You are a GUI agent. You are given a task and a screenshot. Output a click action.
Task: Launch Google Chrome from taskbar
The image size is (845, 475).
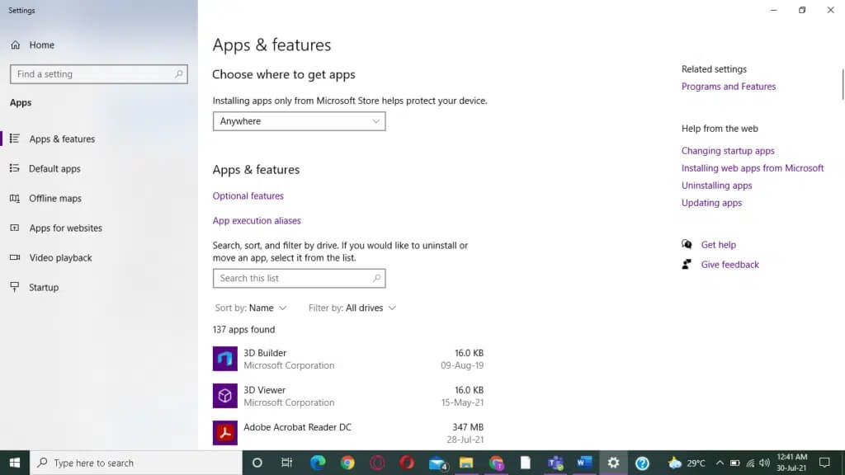click(347, 463)
